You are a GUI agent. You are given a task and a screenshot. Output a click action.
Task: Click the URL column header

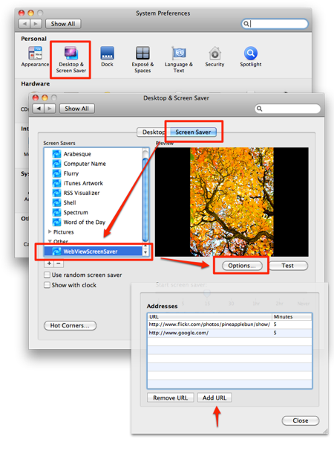tap(209, 316)
